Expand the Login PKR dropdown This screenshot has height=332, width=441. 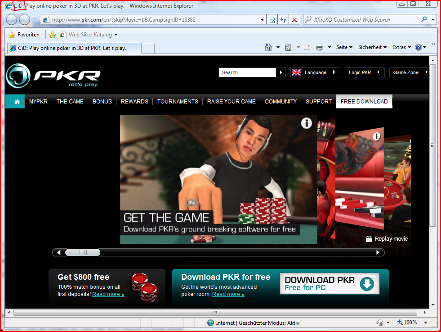tap(365, 72)
